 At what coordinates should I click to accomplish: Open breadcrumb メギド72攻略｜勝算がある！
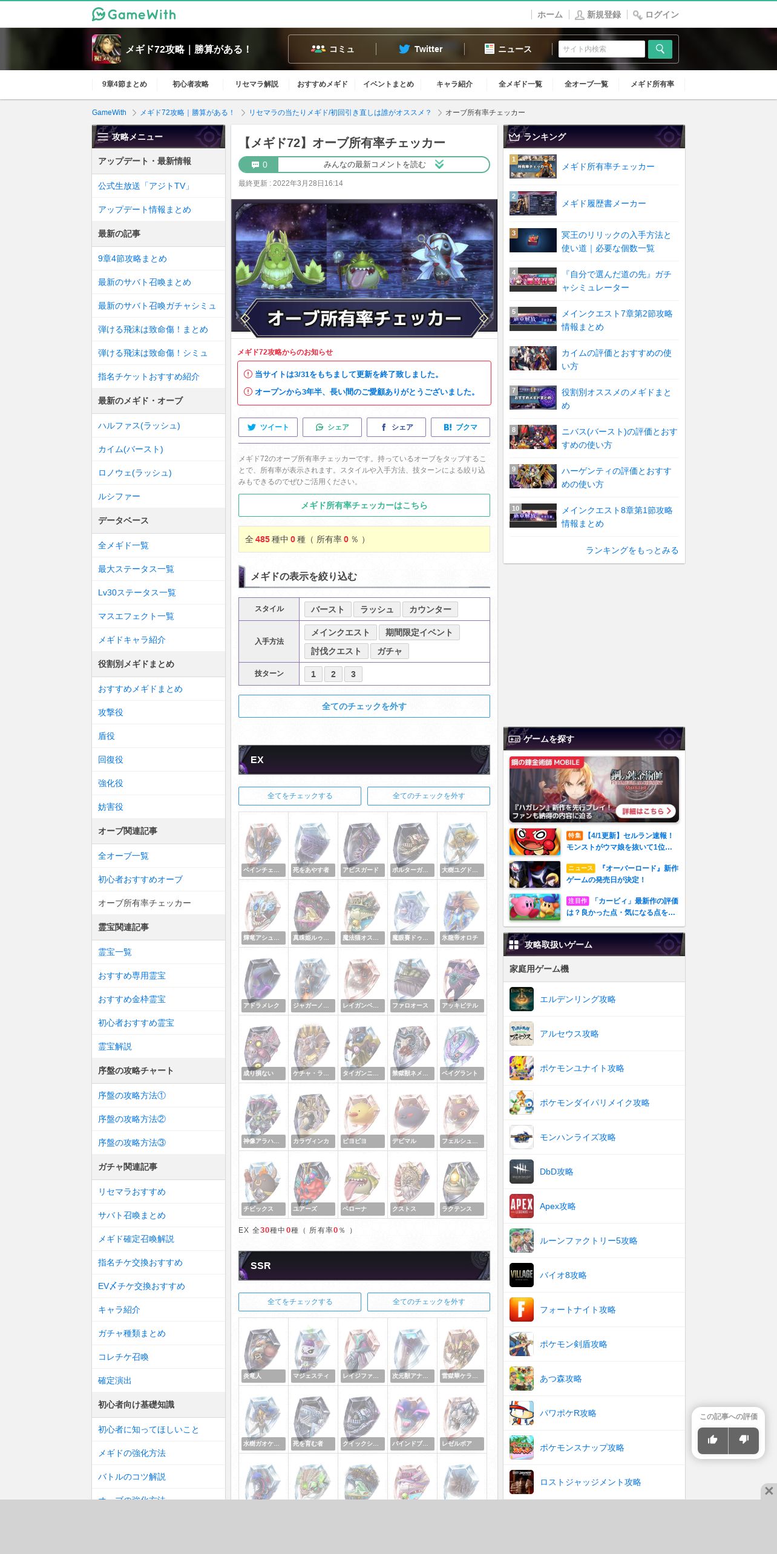point(187,113)
